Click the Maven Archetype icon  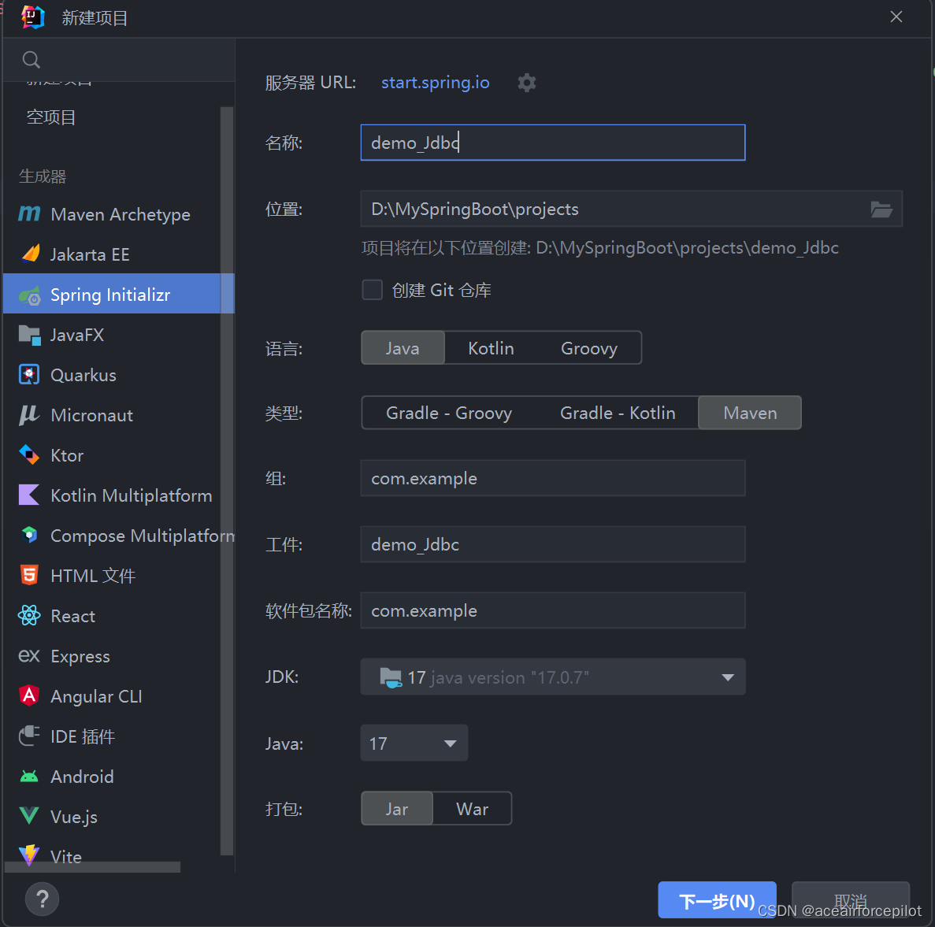click(29, 214)
